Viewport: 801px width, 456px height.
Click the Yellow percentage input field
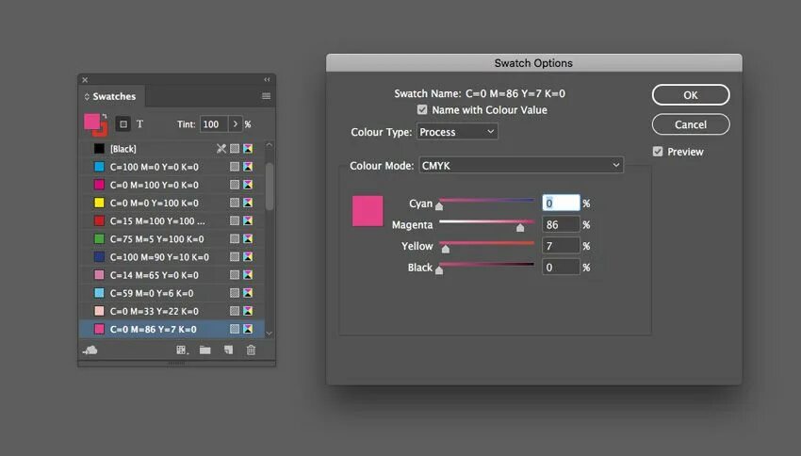pyautogui.click(x=561, y=246)
